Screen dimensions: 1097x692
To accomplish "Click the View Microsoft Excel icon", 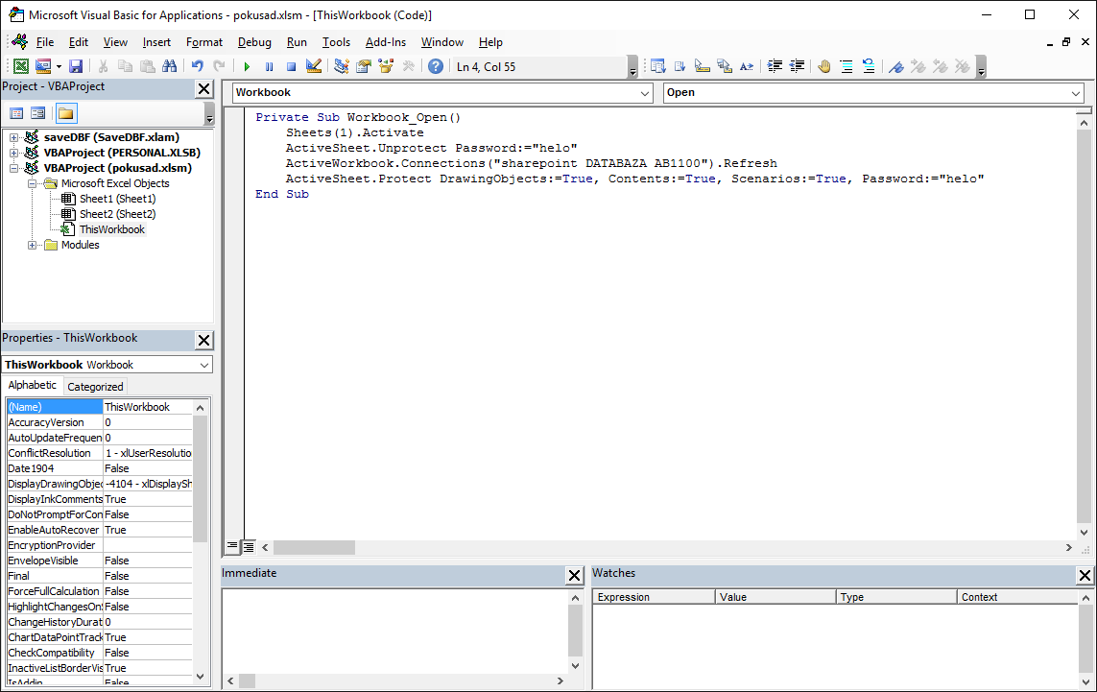I will 20,66.
